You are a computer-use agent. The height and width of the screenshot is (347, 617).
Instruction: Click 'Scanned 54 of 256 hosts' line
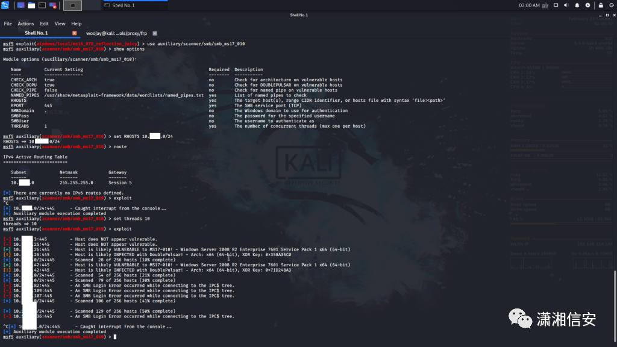tap(89, 275)
